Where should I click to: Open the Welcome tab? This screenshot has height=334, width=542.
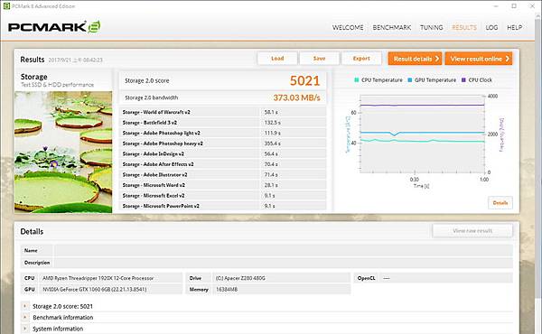pos(348,27)
